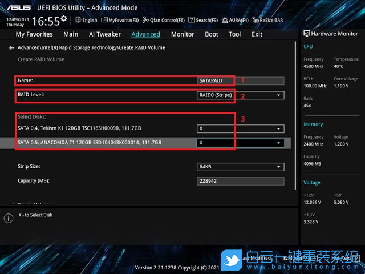Change language via the English globe icon
This screenshot has height=274, width=365.
coord(86,20)
